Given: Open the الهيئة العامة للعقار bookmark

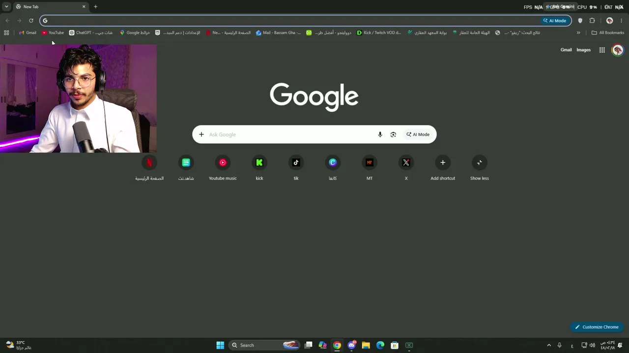Looking at the screenshot, I should pyautogui.click(x=471, y=33).
